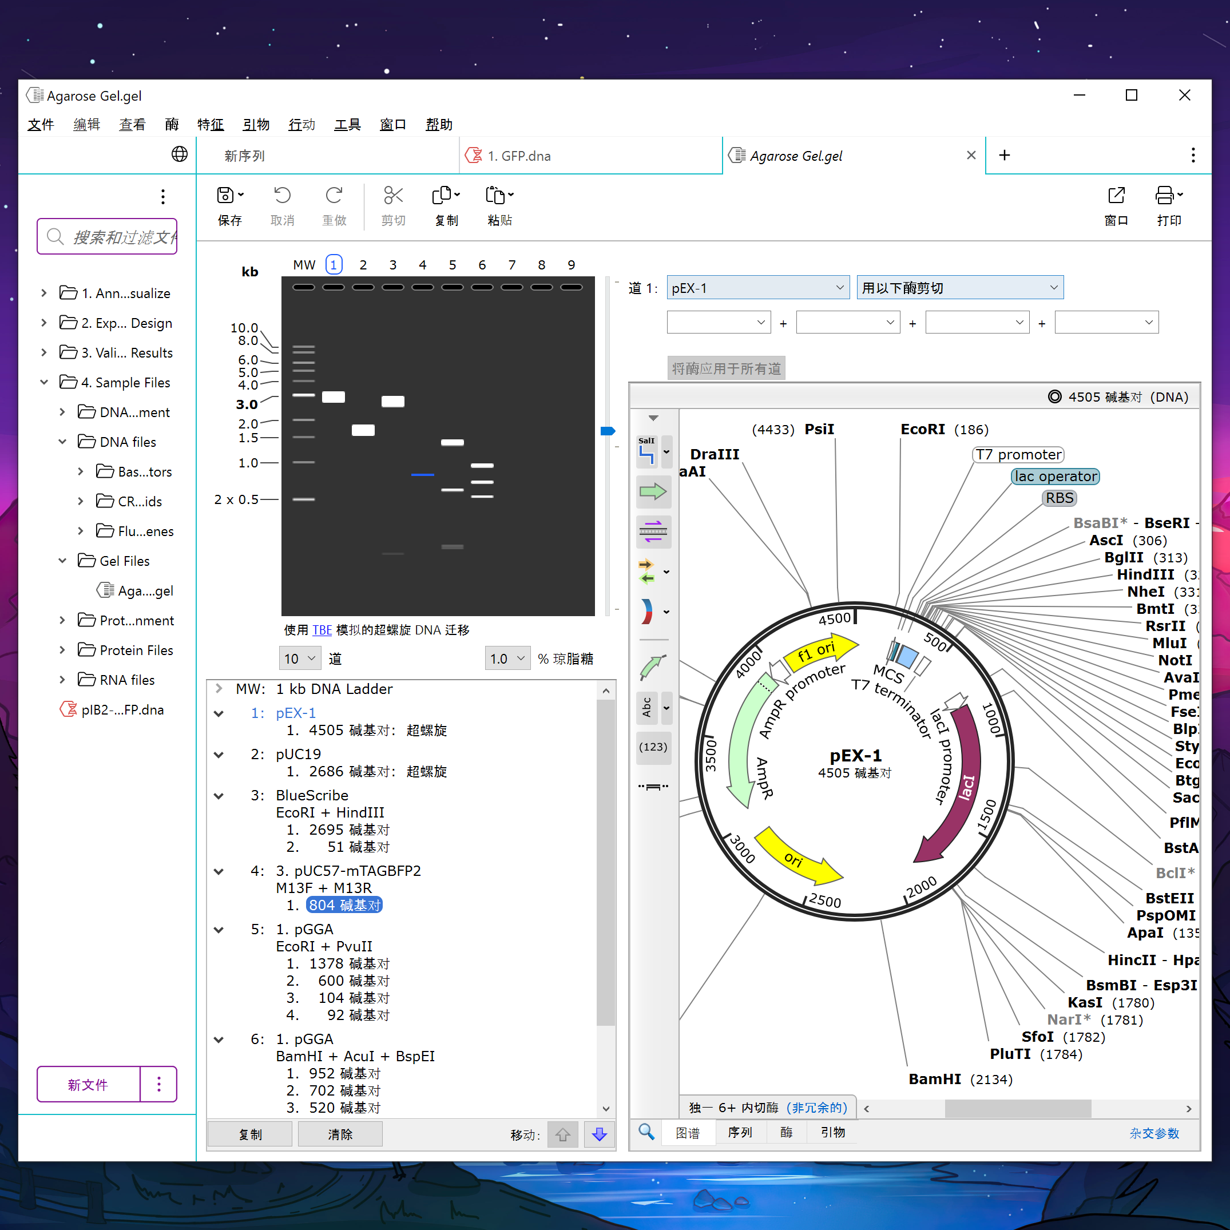This screenshot has height=1230, width=1230.
Task: Toggle the Abc feature labels display
Action: pos(648,707)
